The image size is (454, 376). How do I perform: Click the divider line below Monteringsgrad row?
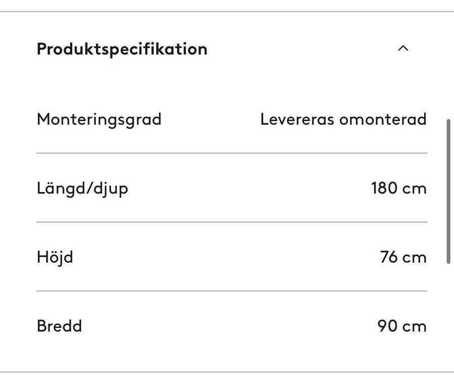[x=232, y=153]
